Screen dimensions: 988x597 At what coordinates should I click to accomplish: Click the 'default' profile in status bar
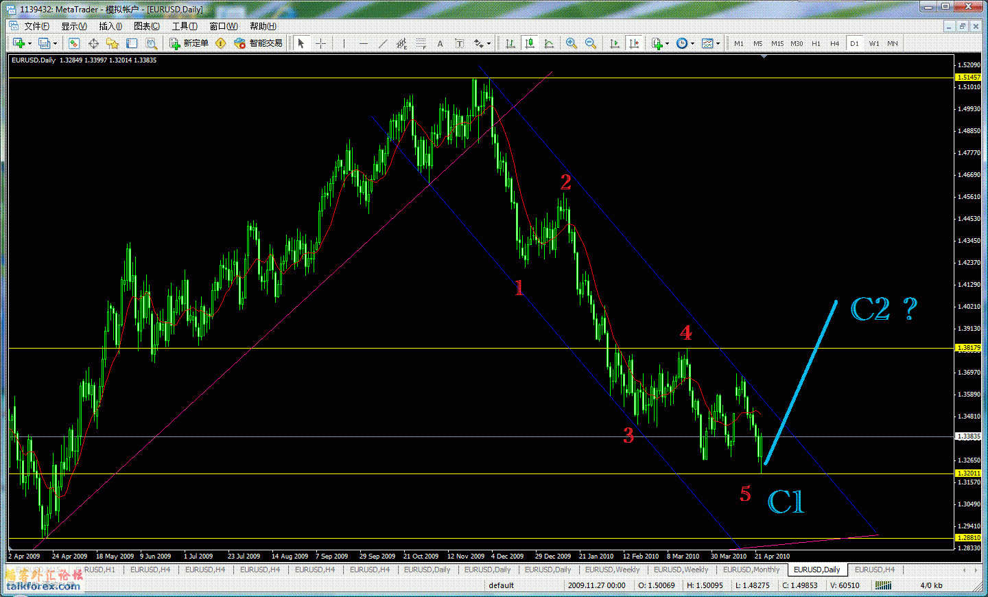coord(502,585)
